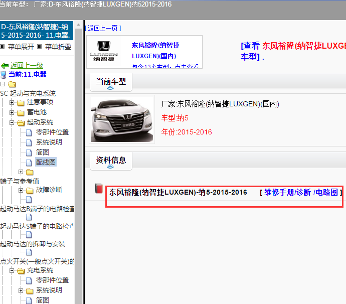Click the red book icon
The height and width of the screenshot is (304, 346).
[99, 188]
